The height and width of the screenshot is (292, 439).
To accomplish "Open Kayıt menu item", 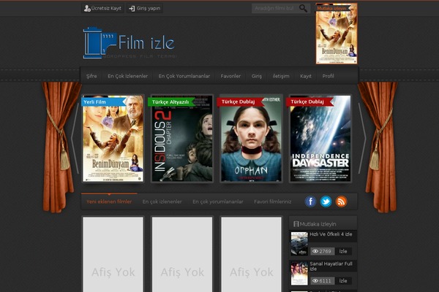I will (306, 76).
